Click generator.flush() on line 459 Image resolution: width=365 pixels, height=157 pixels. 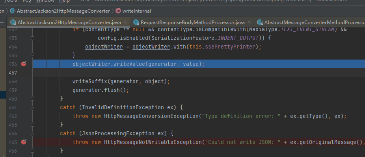tap(99, 90)
